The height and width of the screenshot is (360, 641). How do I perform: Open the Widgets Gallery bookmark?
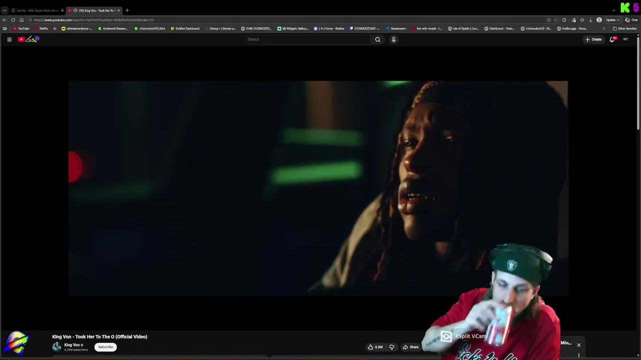pyautogui.click(x=293, y=28)
